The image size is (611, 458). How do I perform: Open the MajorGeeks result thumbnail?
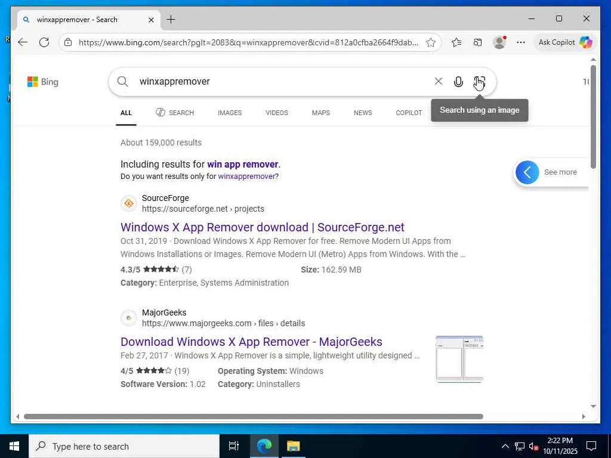tap(459, 358)
